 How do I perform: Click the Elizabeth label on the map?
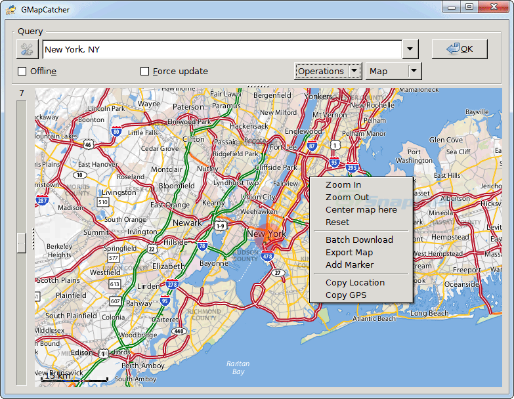click(x=169, y=266)
